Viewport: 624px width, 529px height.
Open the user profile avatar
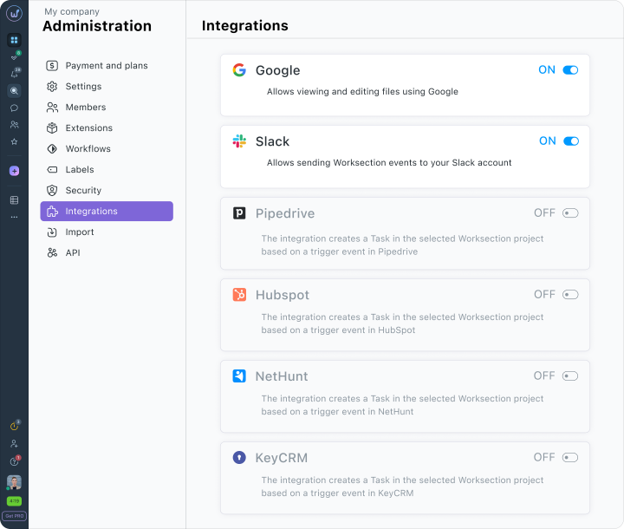click(15, 482)
